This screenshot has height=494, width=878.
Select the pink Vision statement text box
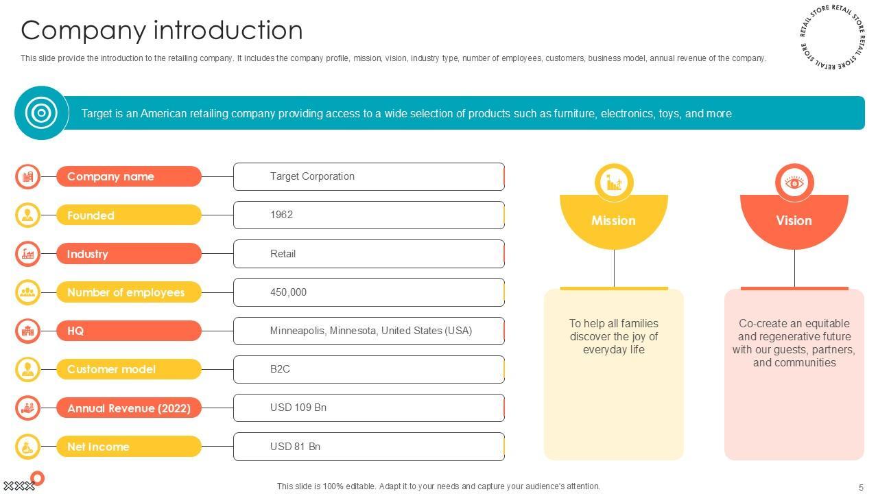tap(794, 374)
